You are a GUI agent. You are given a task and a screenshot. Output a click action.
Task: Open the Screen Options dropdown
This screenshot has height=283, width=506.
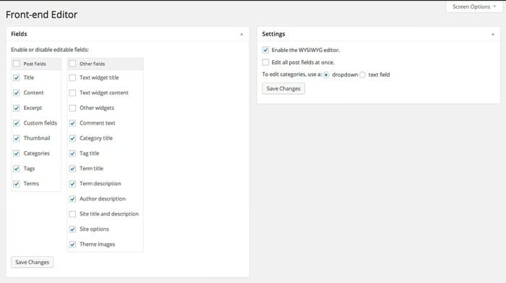click(x=474, y=7)
